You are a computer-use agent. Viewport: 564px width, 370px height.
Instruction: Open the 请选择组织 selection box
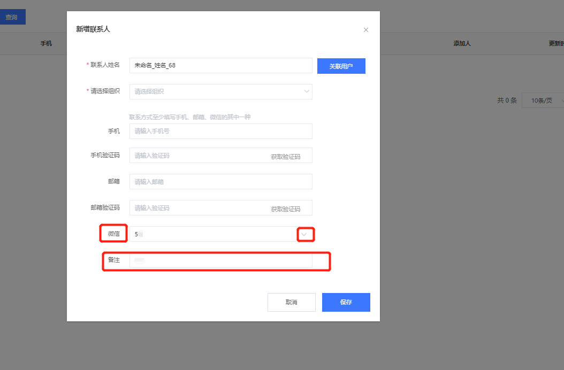click(214, 91)
